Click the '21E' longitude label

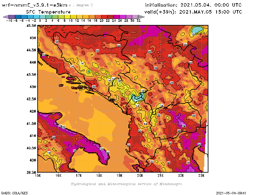tap(161, 175)
